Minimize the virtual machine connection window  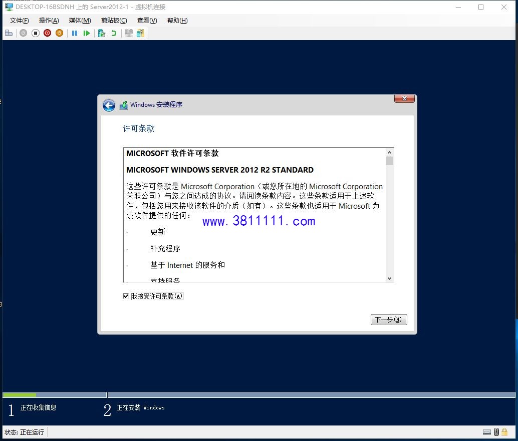[458, 7]
